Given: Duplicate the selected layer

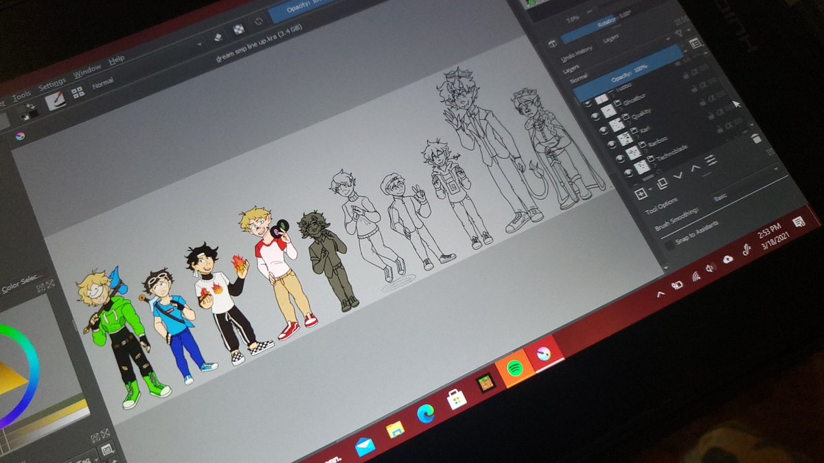Looking at the screenshot, I should click(662, 182).
